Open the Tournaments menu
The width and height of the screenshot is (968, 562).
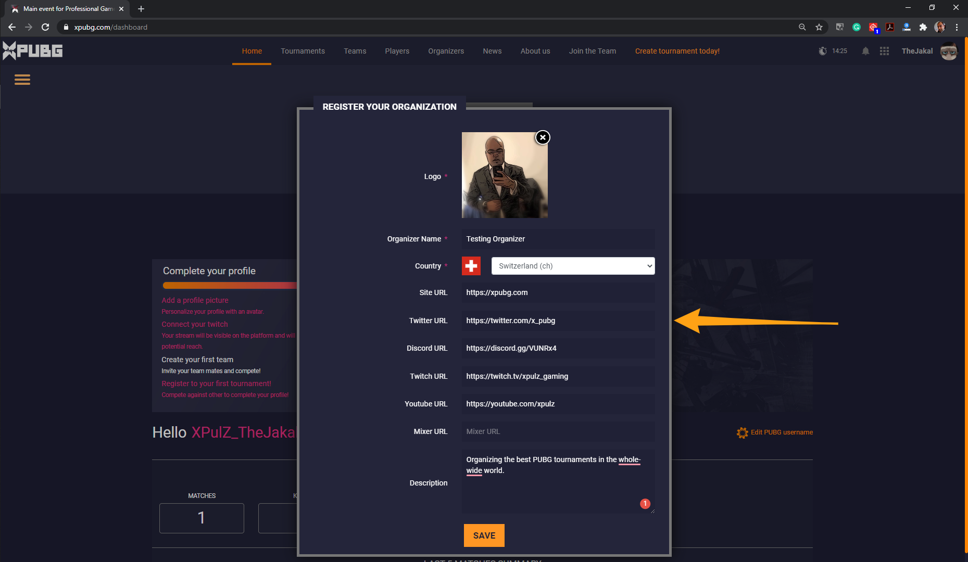point(303,51)
